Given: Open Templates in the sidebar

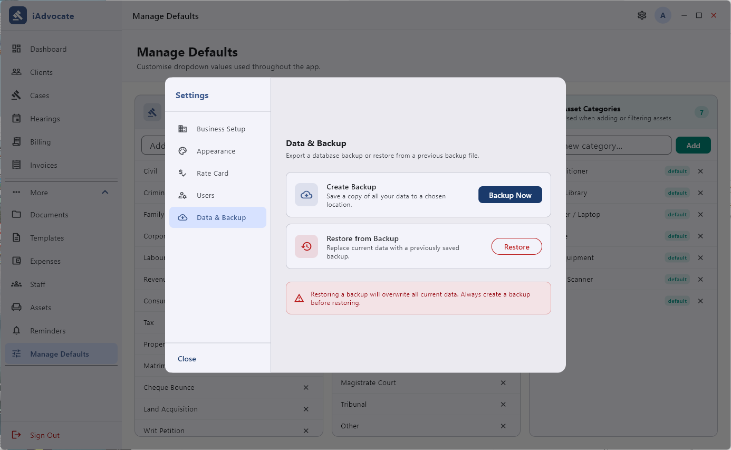Looking at the screenshot, I should pyautogui.click(x=61, y=238).
